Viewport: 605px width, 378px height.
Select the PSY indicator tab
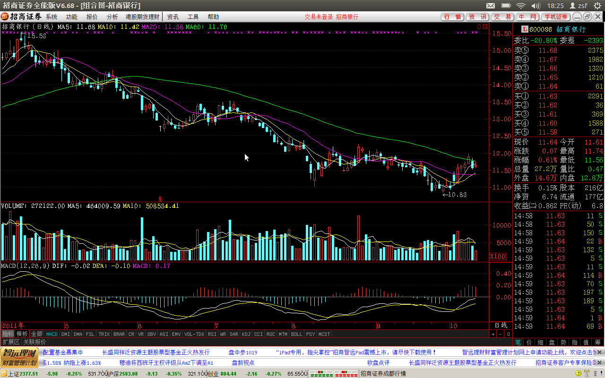tap(311, 334)
